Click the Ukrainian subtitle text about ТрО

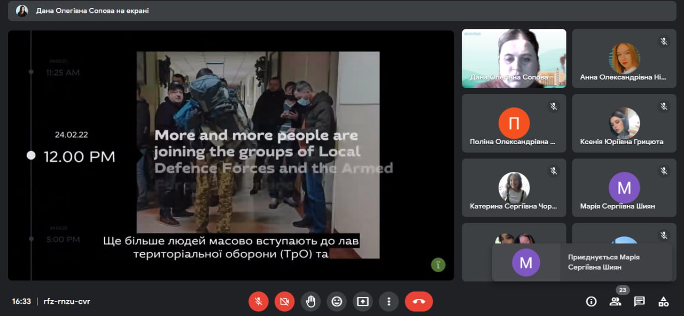point(231,248)
